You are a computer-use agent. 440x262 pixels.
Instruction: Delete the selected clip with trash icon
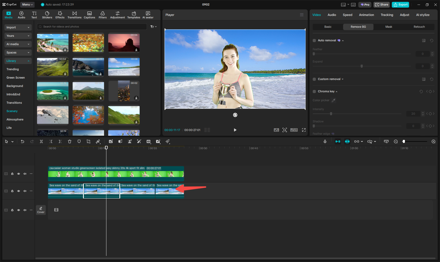70,141
